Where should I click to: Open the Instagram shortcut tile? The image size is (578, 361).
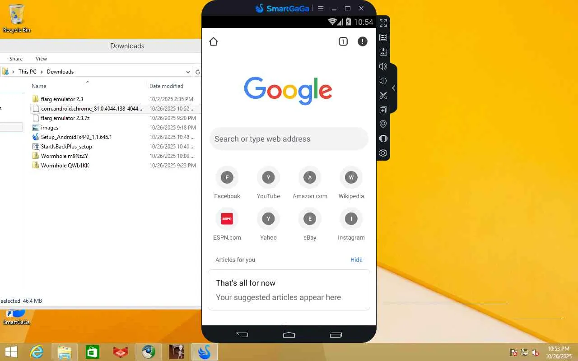click(351, 224)
